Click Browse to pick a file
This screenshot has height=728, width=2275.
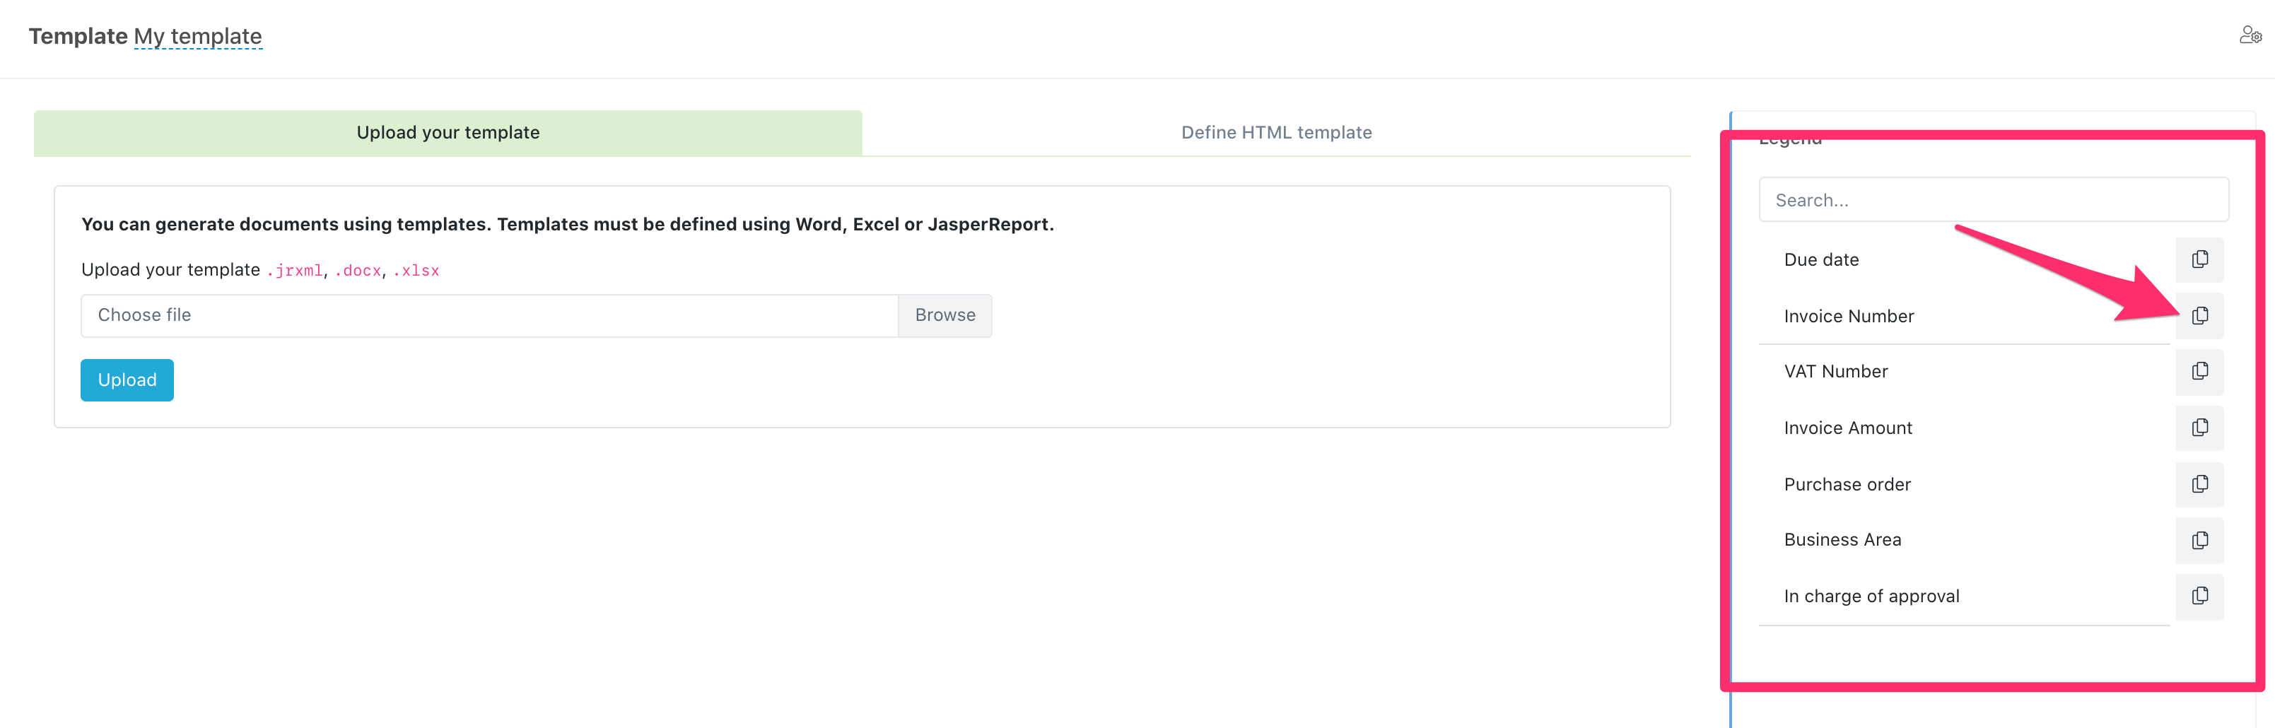[944, 316]
